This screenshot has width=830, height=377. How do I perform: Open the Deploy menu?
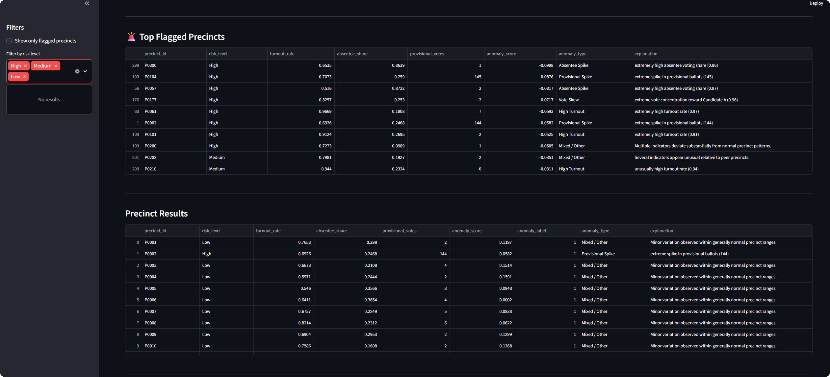coord(816,3)
